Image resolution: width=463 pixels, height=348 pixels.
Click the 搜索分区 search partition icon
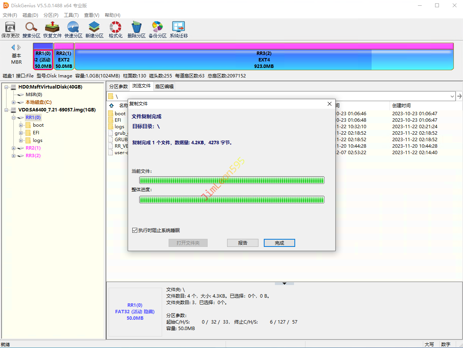tap(31, 29)
